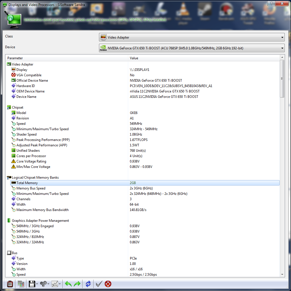Click the red module settings icon

[10, 284]
